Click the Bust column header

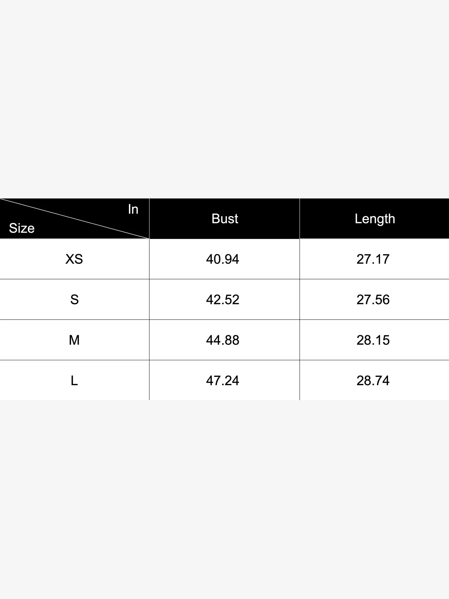tap(224, 219)
